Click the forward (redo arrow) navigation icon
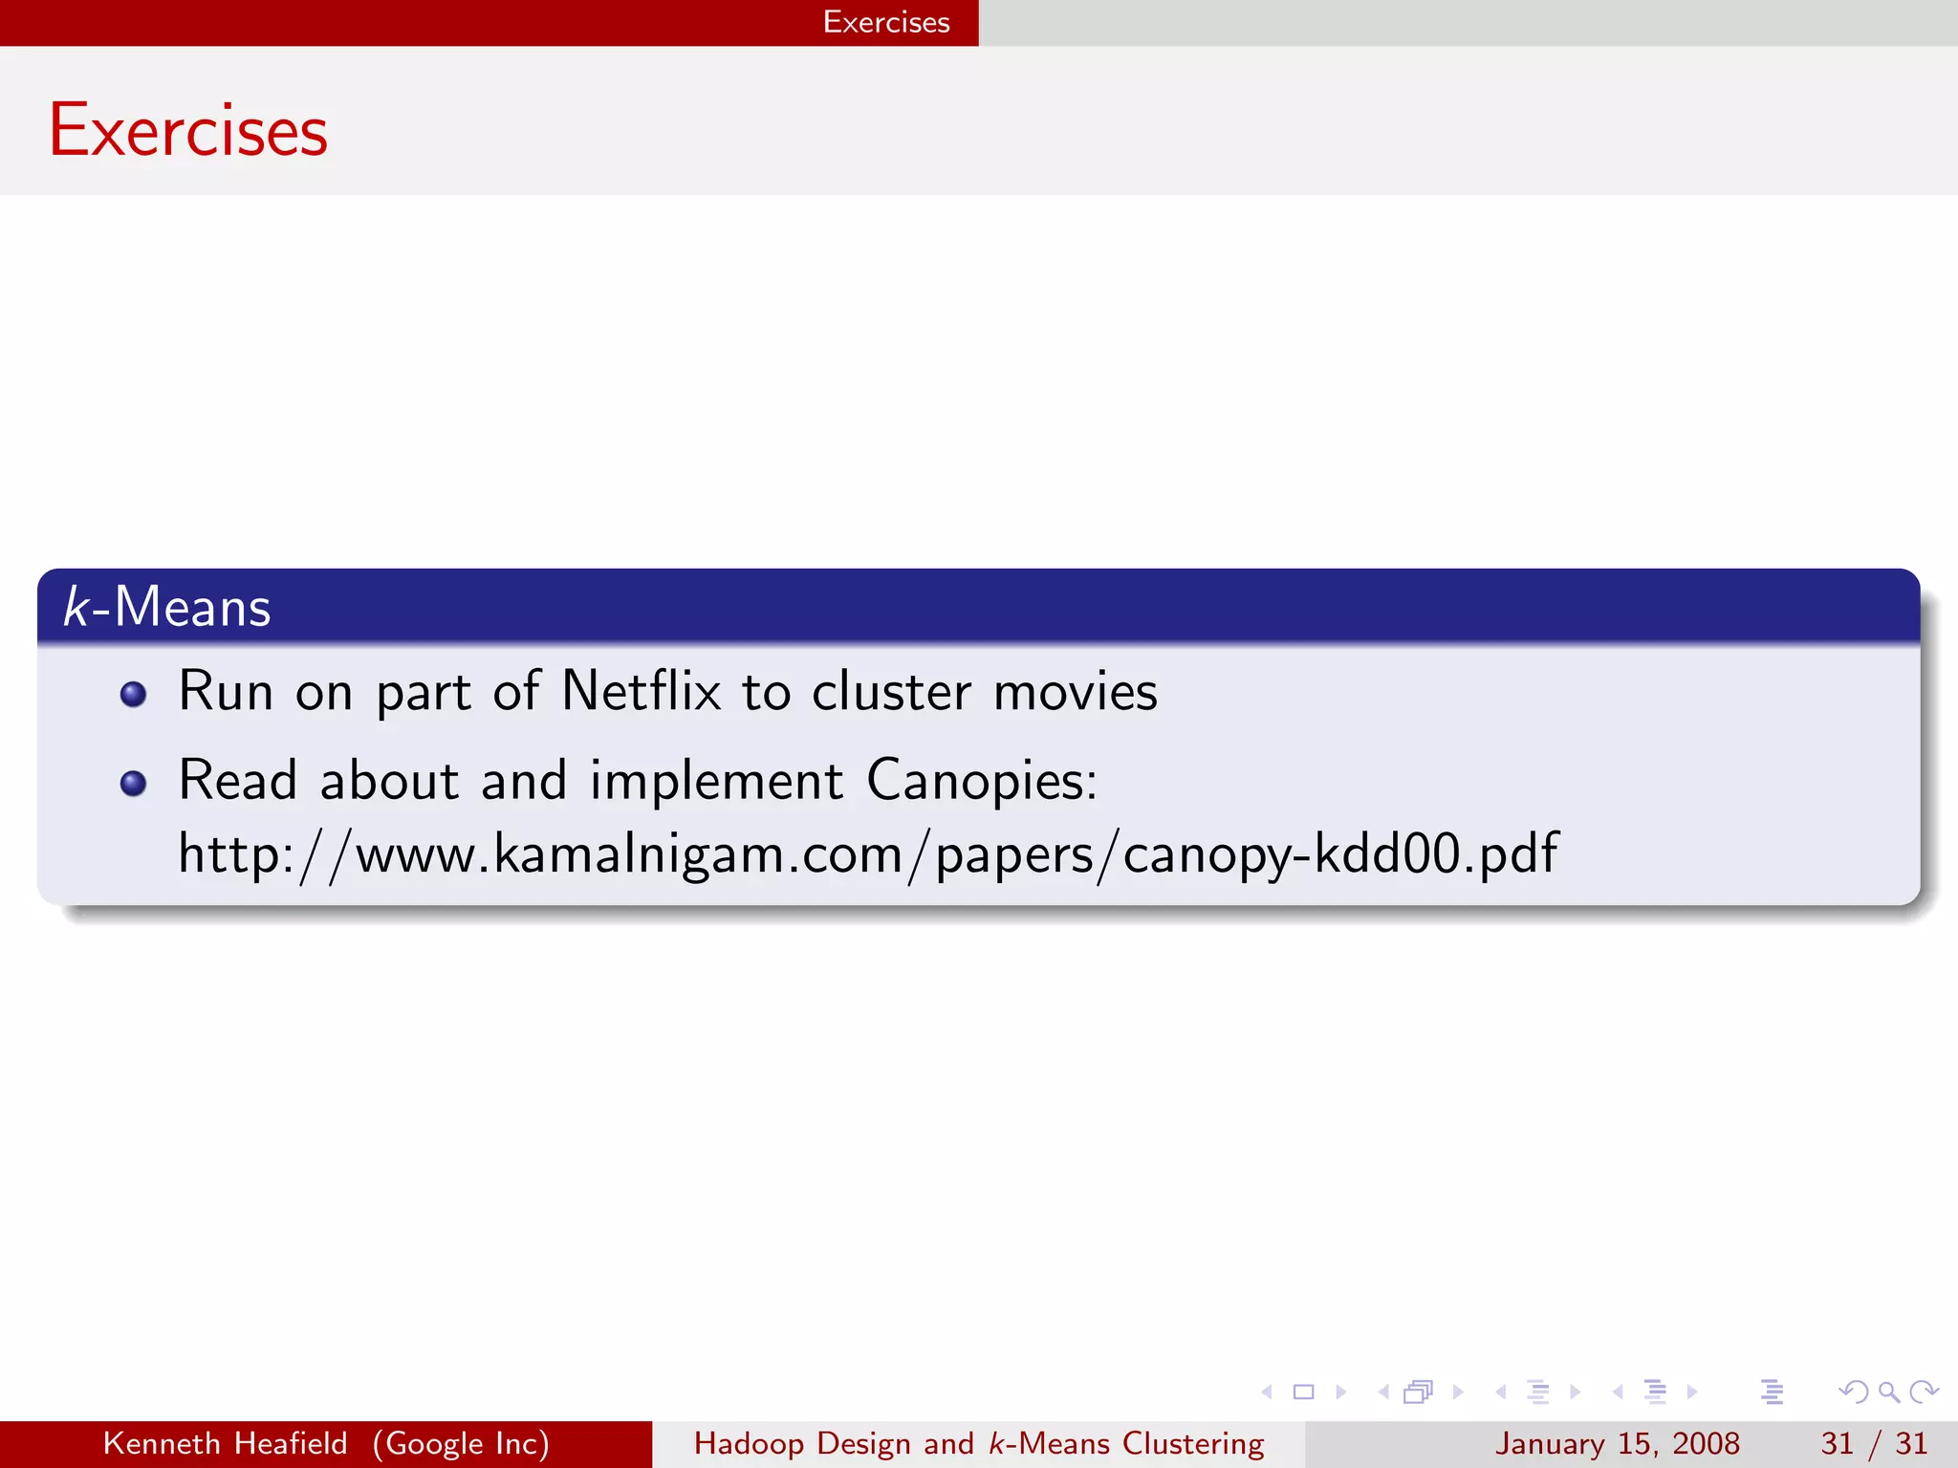This screenshot has height=1468, width=1958. coord(1924,1392)
